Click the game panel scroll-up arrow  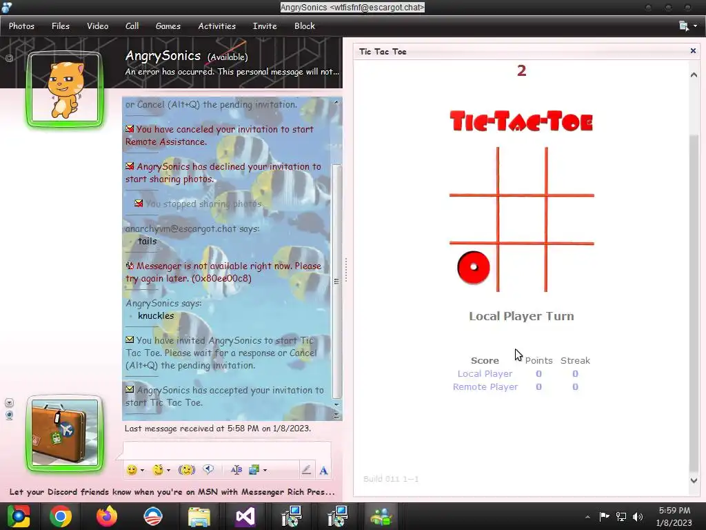point(694,75)
